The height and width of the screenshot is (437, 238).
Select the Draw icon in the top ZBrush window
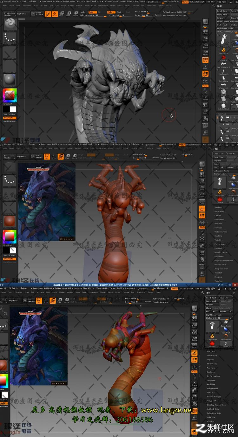coord(55,14)
